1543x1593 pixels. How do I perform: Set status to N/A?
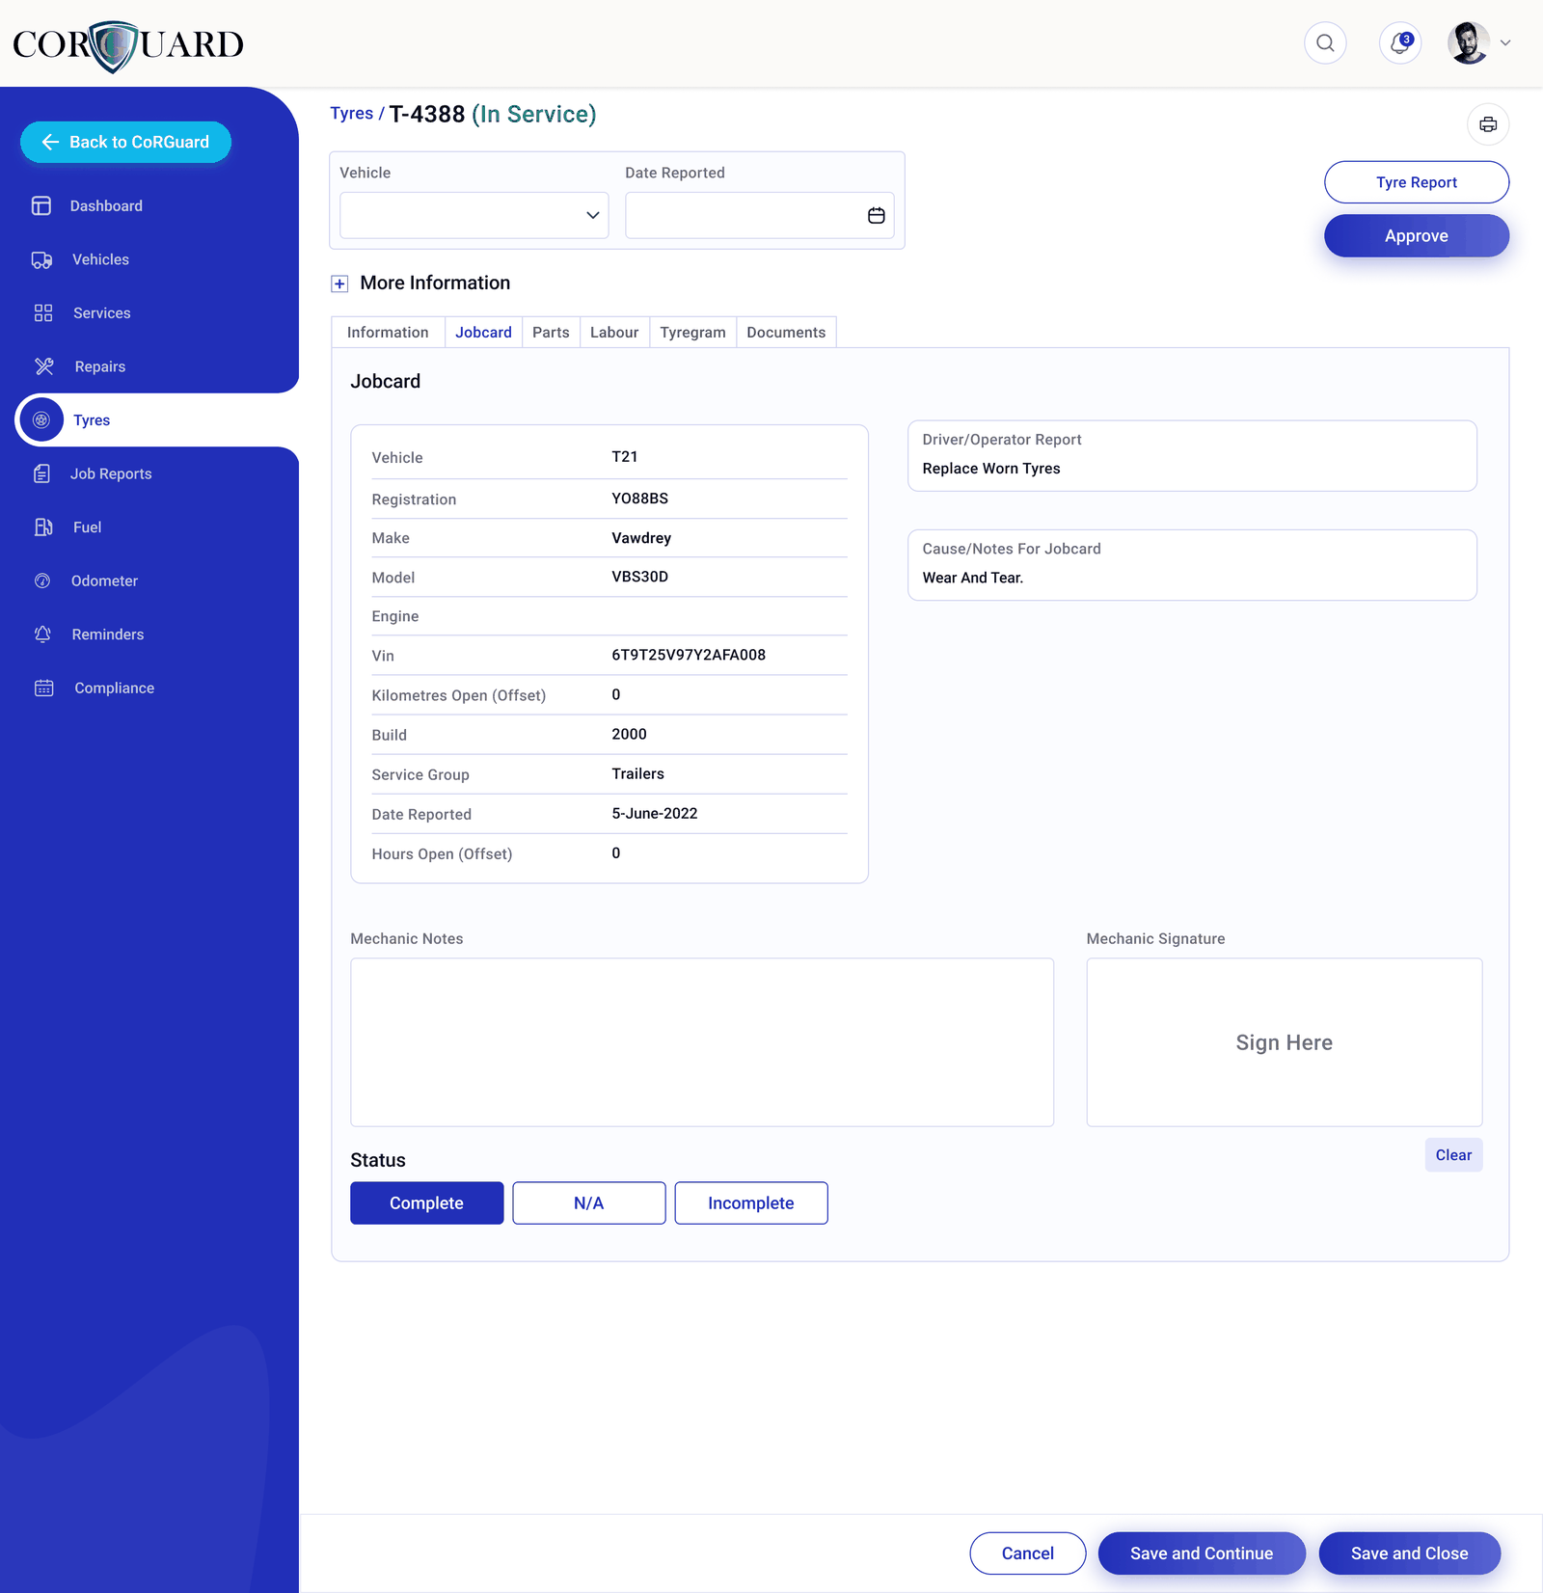click(589, 1203)
